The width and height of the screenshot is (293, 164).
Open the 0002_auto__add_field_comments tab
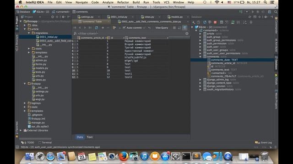[x=151, y=21]
